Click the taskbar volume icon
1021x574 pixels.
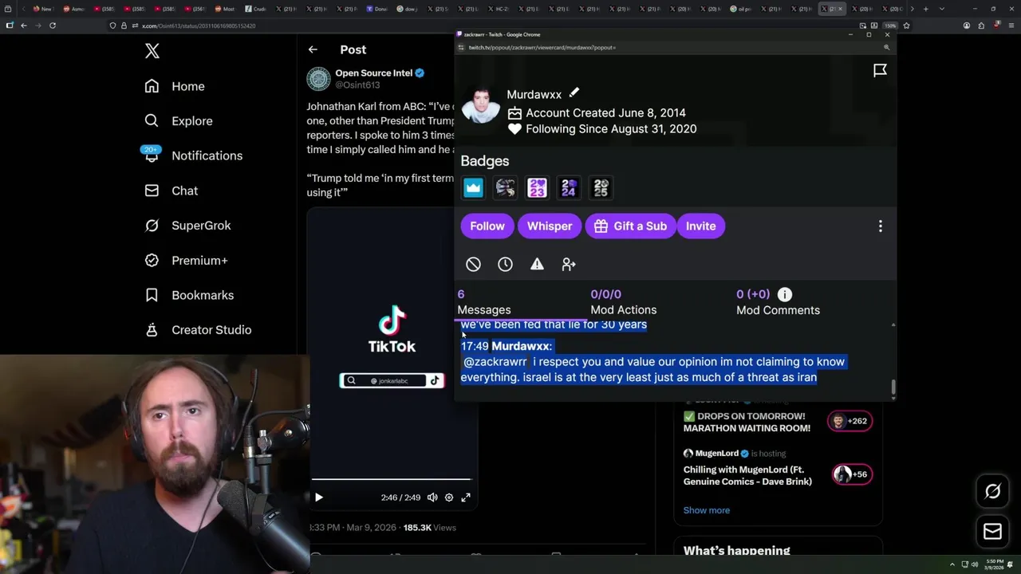pyautogui.click(x=974, y=564)
